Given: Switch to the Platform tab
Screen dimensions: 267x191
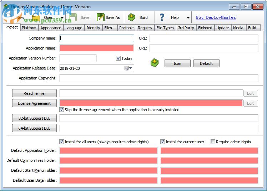Looking at the screenshot, I should [29, 28].
